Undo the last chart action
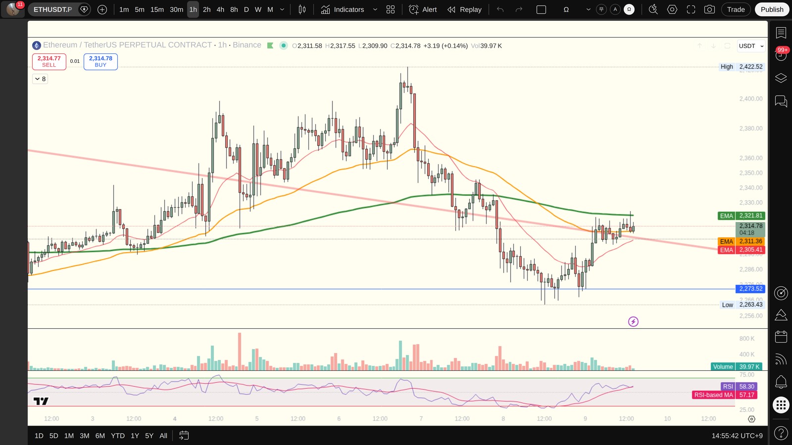The width and height of the screenshot is (792, 445). [x=500, y=9]
